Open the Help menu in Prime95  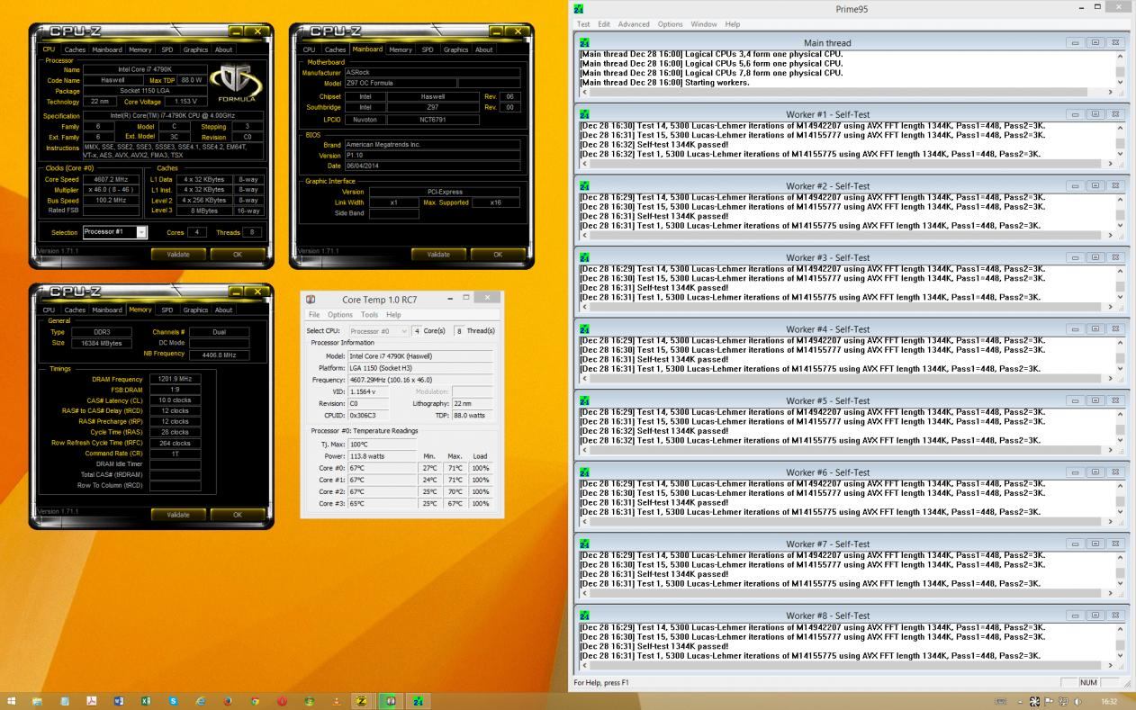[x=733, y=24]
